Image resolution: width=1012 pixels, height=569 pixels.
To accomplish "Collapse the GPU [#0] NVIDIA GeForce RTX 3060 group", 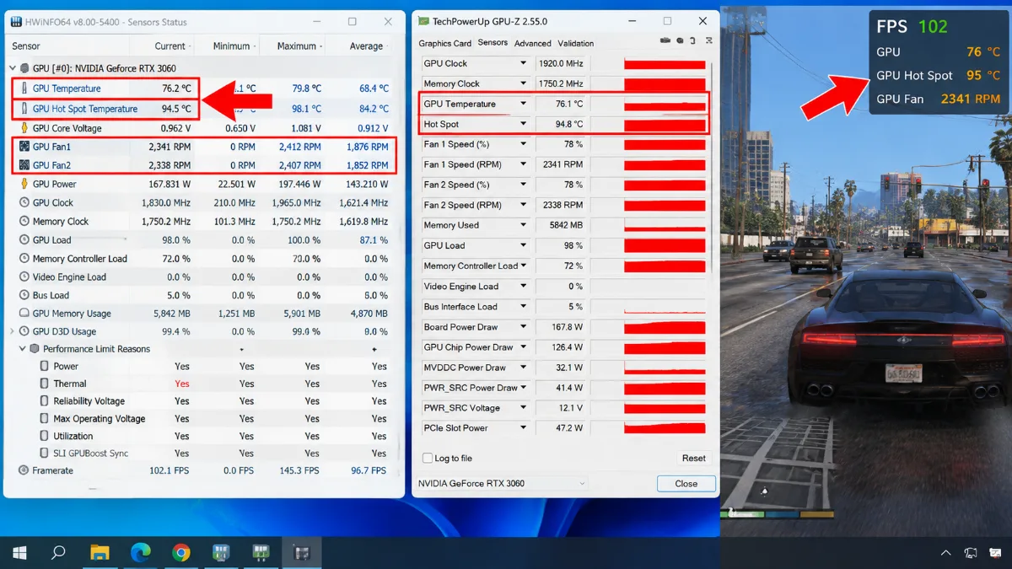I will click(x=12, y=68).
